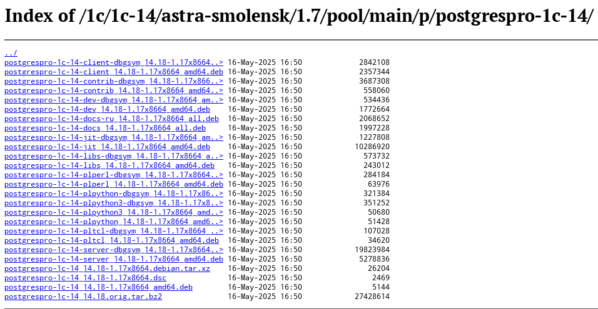Screen dimensions: 598x309
Task: Select the file size 63976
Action: pyautogui.click(x=378, y=184)
